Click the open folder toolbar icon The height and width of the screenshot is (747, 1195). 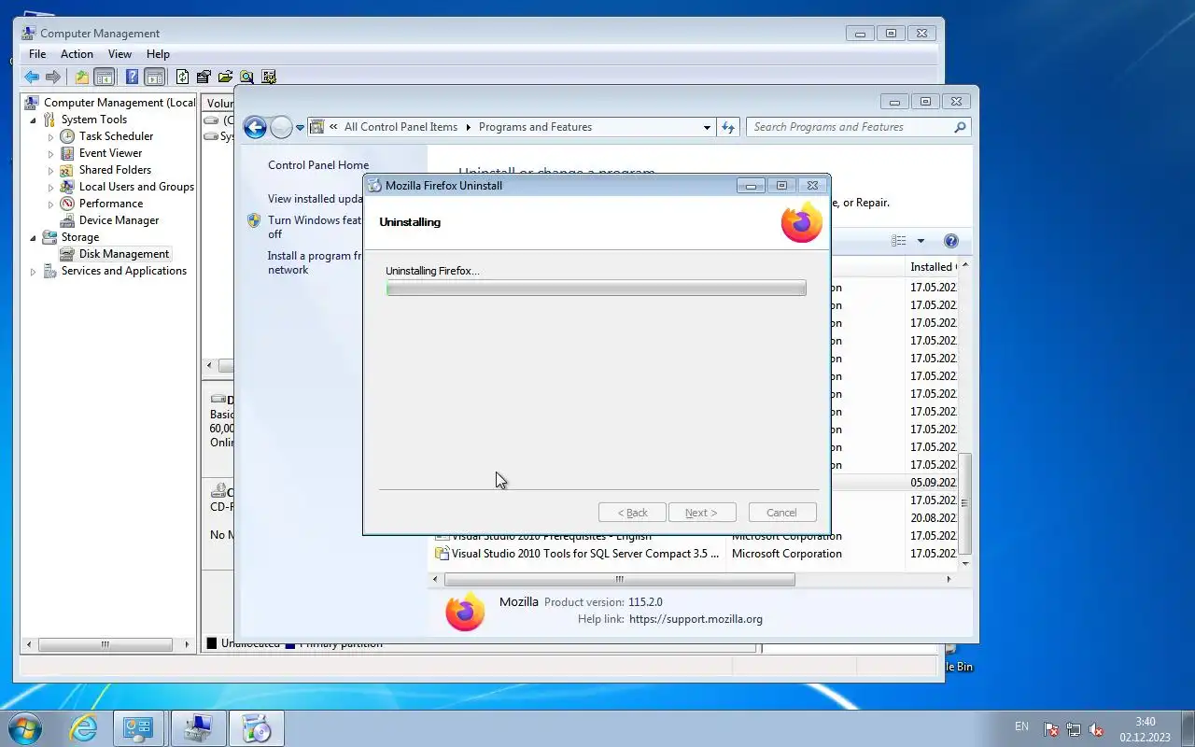(x=225, y=77)
